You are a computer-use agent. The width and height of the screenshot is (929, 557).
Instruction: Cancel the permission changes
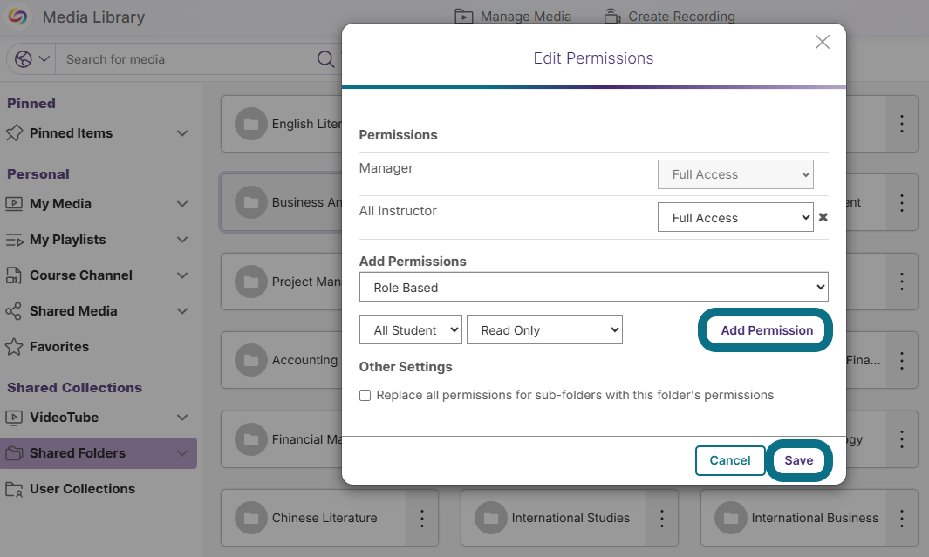coord(730,460)
